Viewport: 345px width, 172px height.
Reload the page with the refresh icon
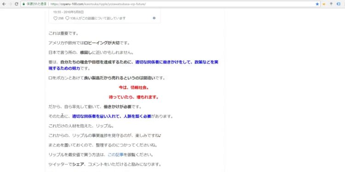(17, 4)
